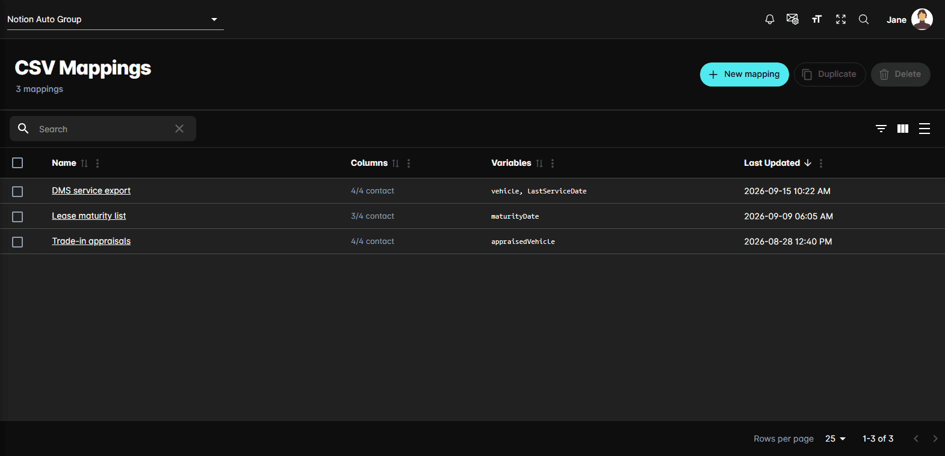Click 'maturityDate' variables cell

pyautogui.click(x=515, y=216)
